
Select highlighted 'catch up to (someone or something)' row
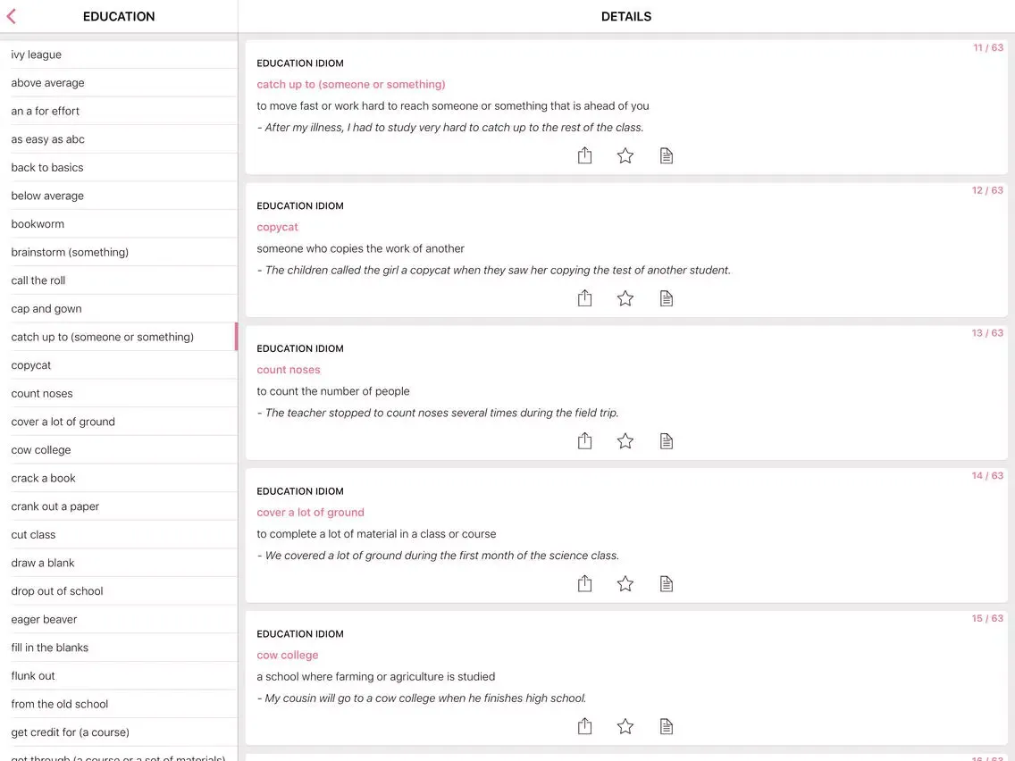[x=119, y=337]
